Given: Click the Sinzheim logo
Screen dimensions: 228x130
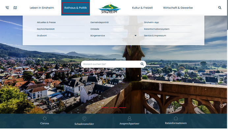Looking at the screenshot, I should 109,8.
